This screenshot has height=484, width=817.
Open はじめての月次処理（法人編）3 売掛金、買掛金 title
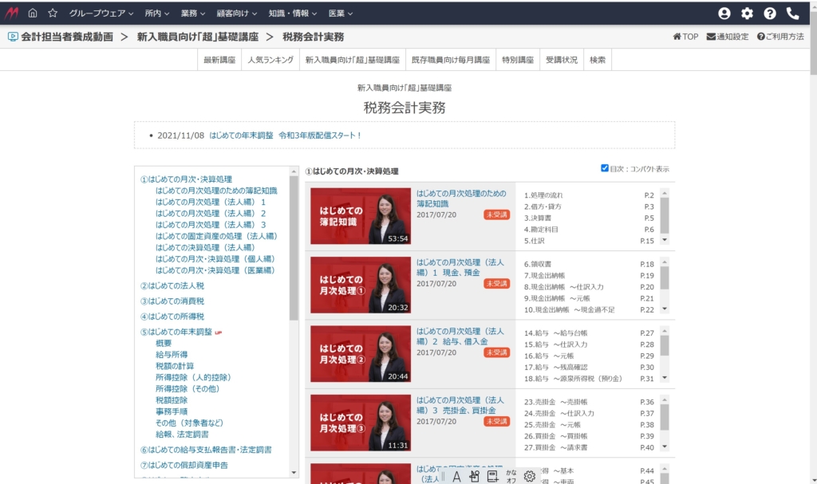click(460, 405)
